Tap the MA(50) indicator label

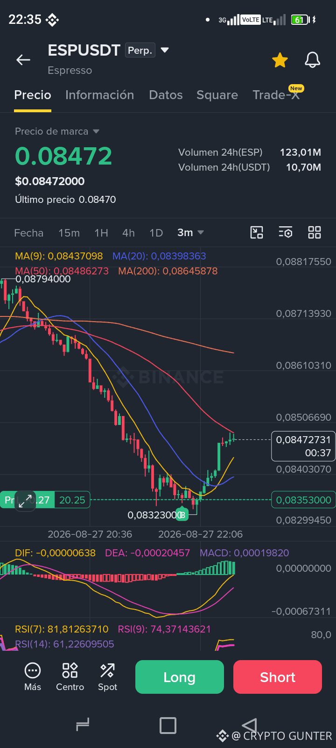[x=62, y=271]
